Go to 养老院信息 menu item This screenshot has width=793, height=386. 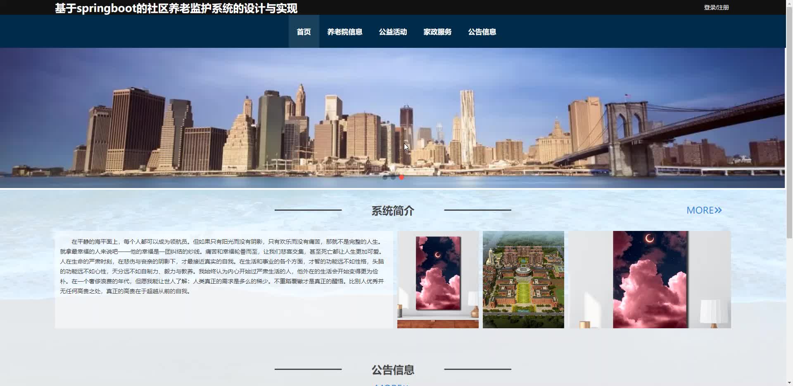(x=344, y=32)
